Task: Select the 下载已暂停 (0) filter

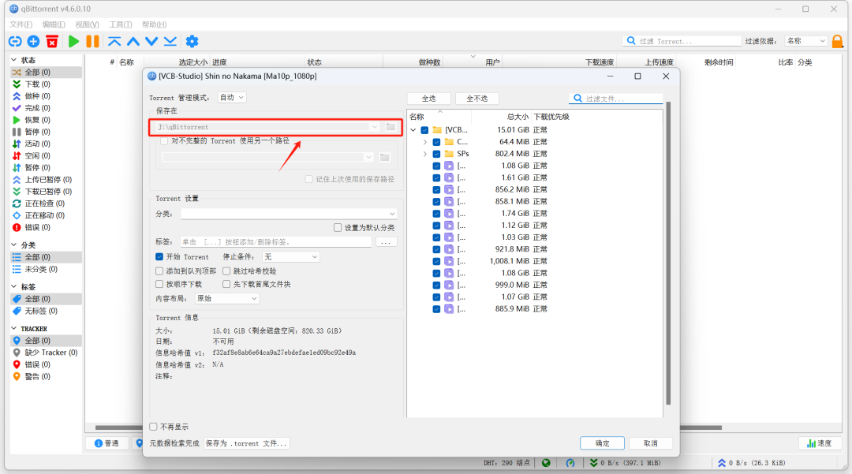Action: (47, 192)
